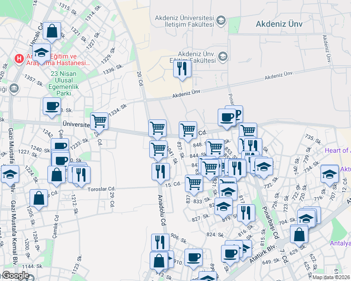Click the restaurant marker near Akdeniz Ünv. Eğitim Fakültesi
The image size is (351, 281).
pyautogui.click(x=182, y=70)
